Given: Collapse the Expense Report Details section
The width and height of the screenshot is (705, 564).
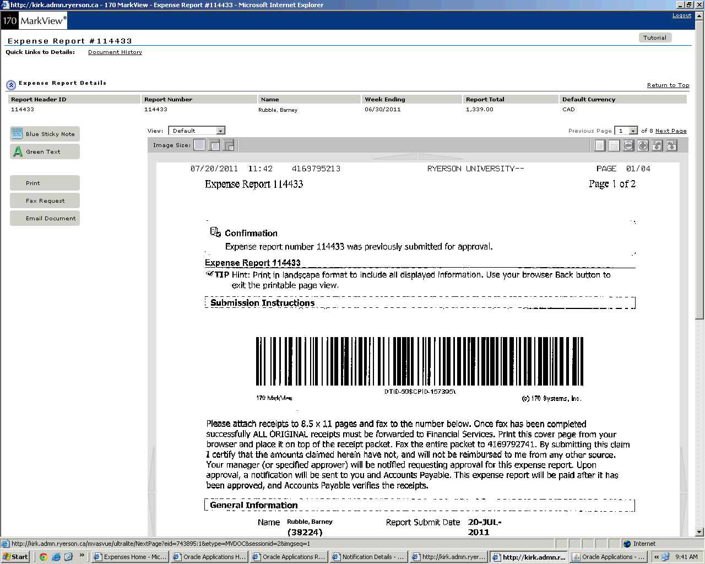Looking at the screenshot, I should coord(11,85).
